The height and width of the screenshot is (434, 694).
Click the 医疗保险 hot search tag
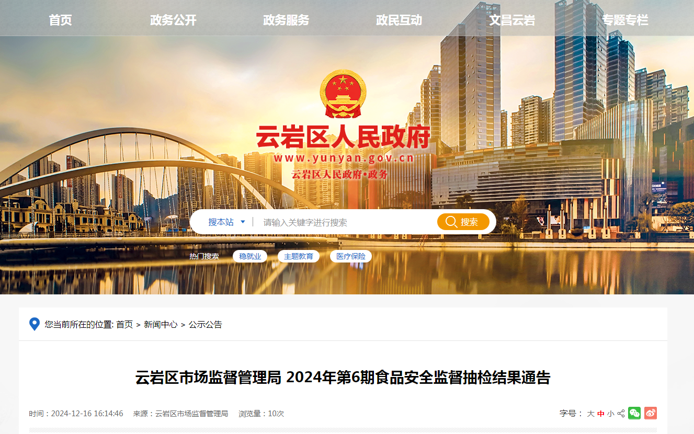(x=351, y=256)
